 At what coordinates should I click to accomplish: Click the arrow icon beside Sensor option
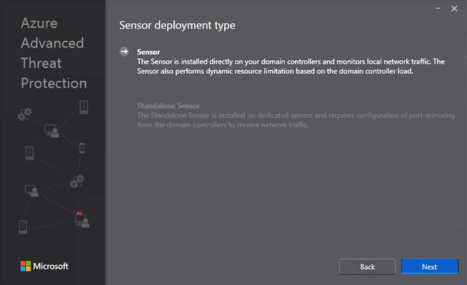pos(124,52)
